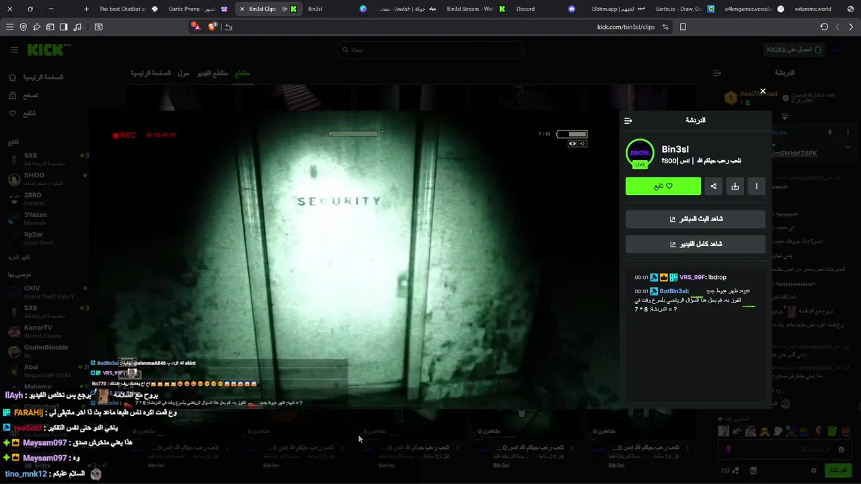Click green chat send button background page
The image size is (861, 484).
(838, 471)
